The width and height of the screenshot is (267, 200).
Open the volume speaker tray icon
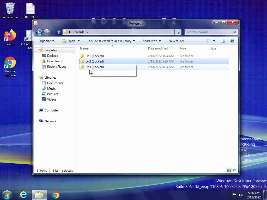[241, 195]
